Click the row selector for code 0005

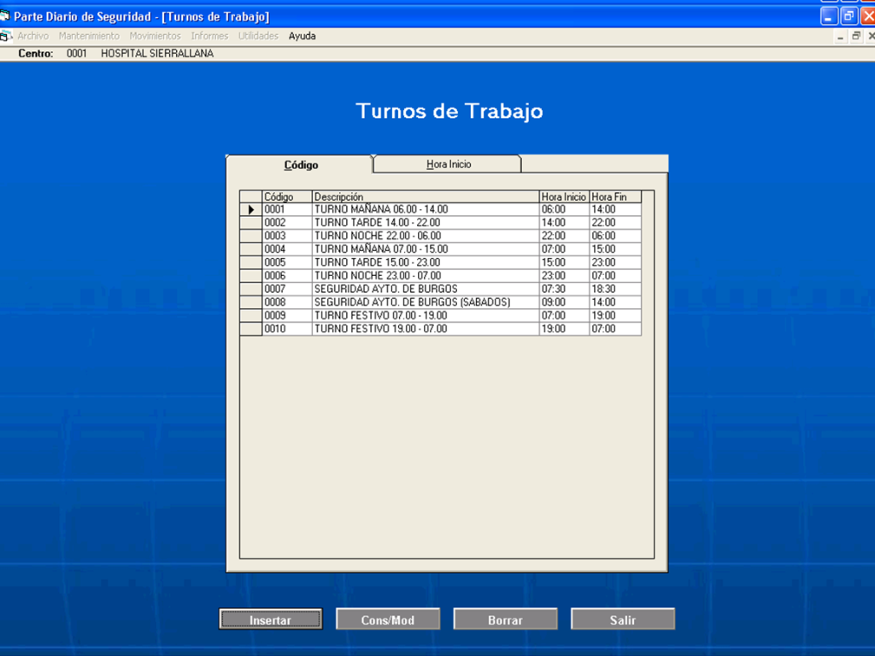(x=250, y=262)
